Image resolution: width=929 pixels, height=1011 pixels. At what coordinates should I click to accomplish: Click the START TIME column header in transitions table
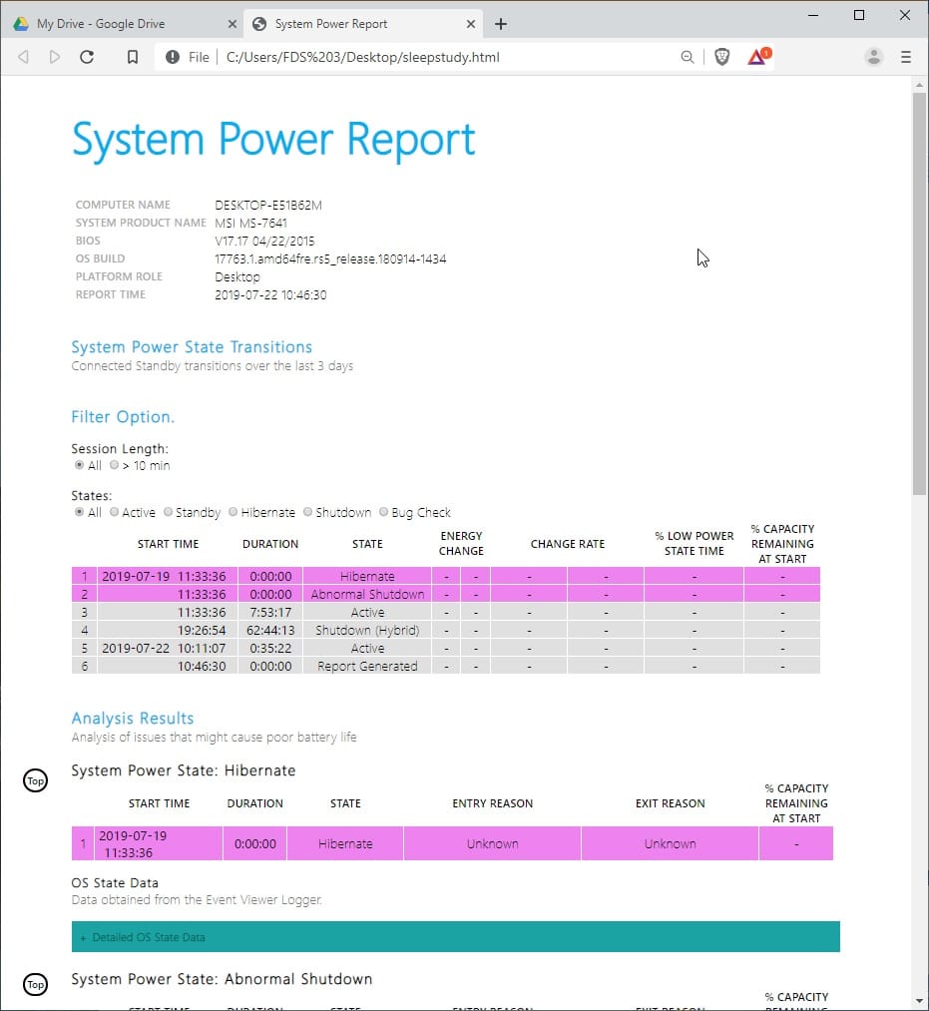[168, 544]
